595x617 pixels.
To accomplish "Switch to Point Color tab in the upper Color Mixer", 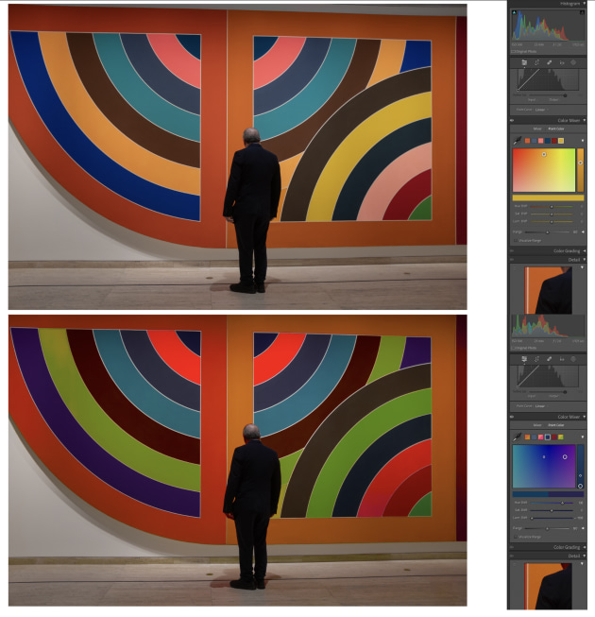I will [556, 129].
